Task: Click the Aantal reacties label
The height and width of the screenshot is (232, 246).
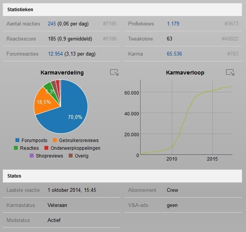Action: tap(23, 24)
